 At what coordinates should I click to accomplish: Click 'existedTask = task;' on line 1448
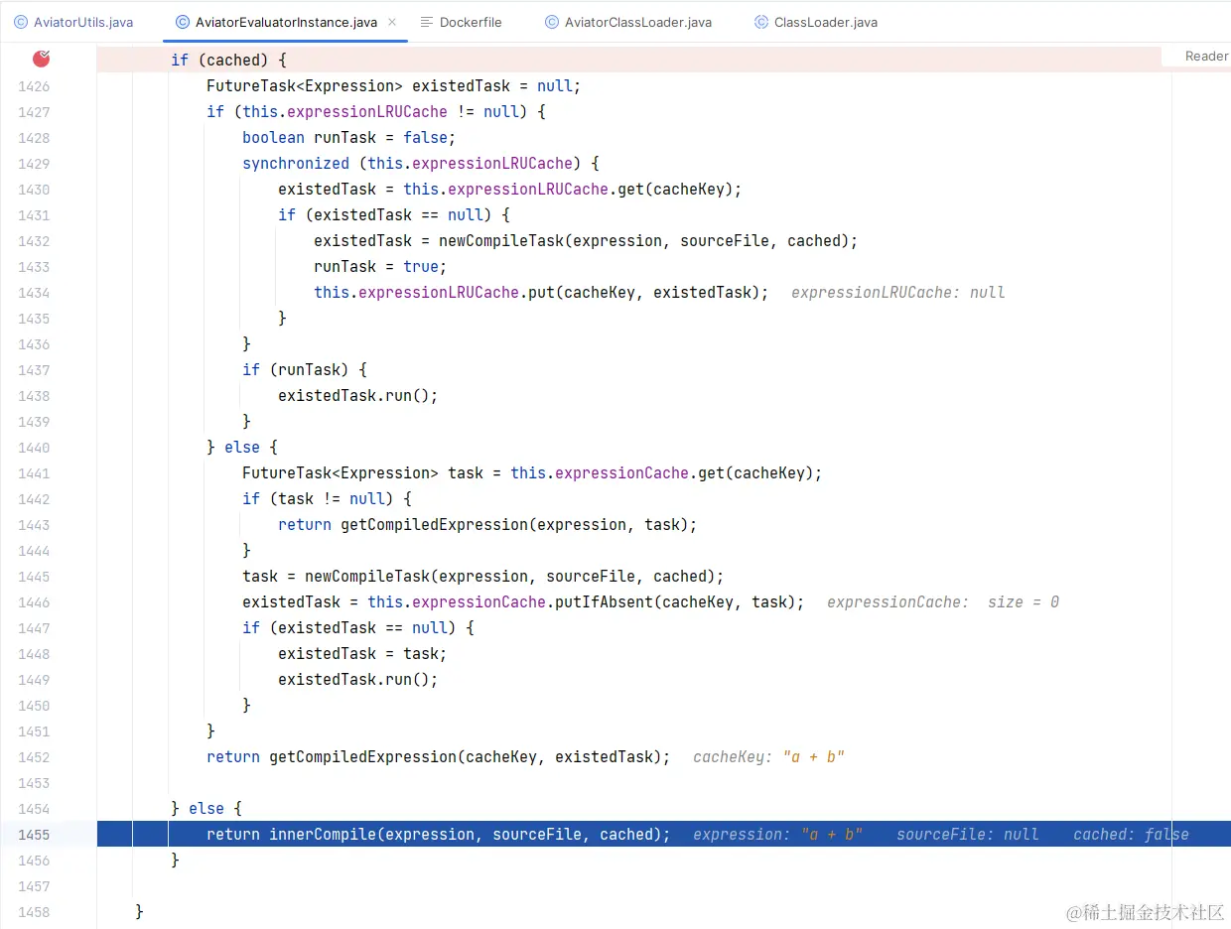coord(362,654)
